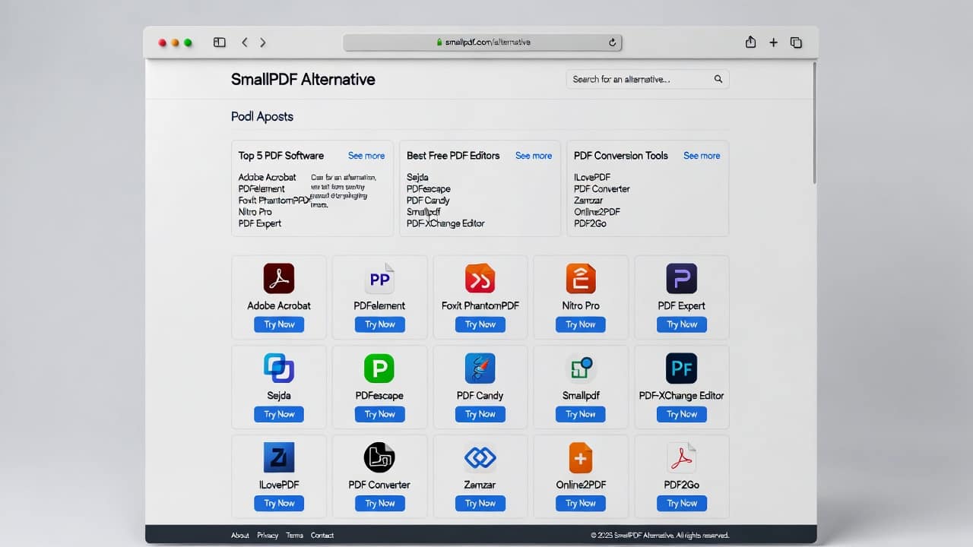Click the Zamzar app icon
Image resolution: width=973 pixels, height=547 pixels.
(480, 457)
